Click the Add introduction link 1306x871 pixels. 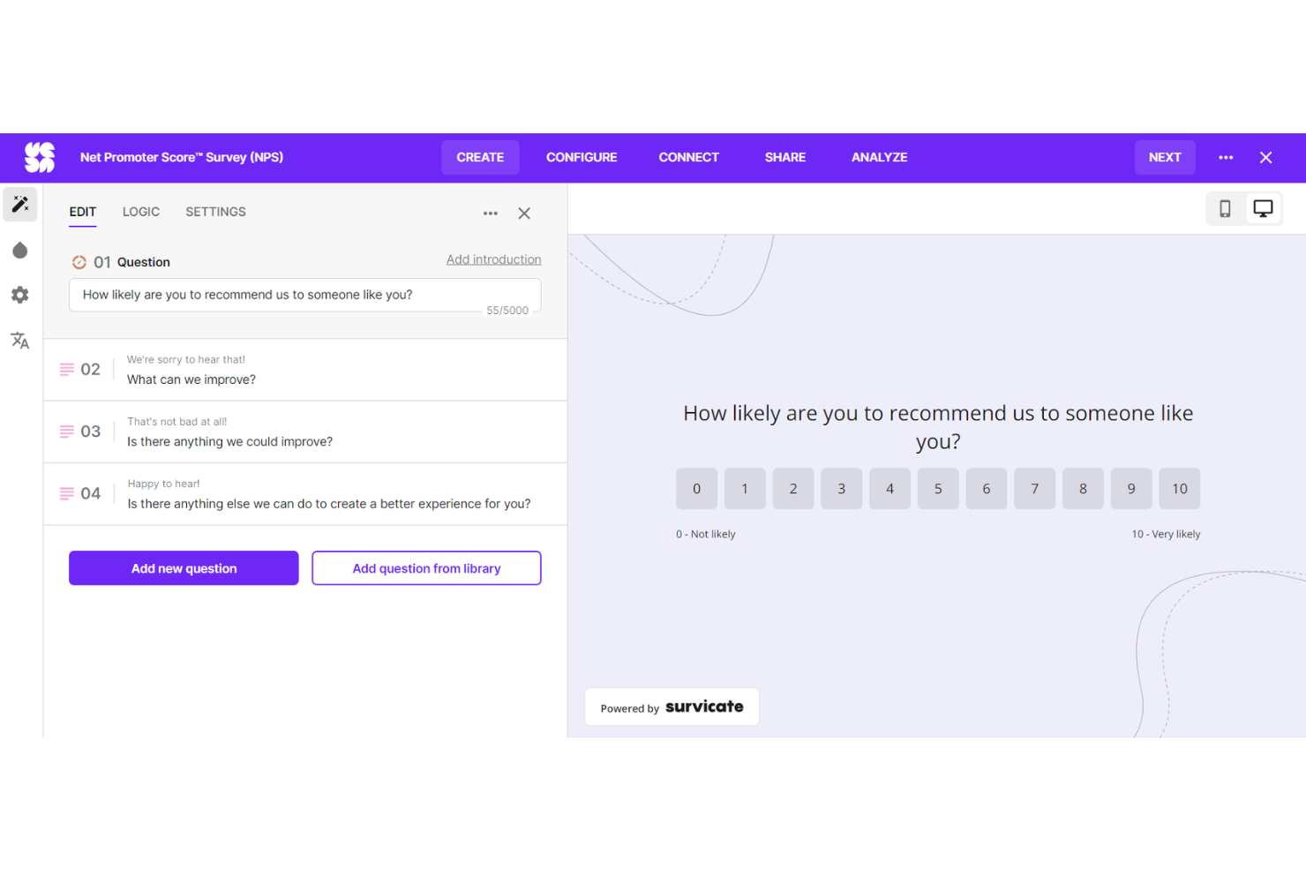(493, 259)
